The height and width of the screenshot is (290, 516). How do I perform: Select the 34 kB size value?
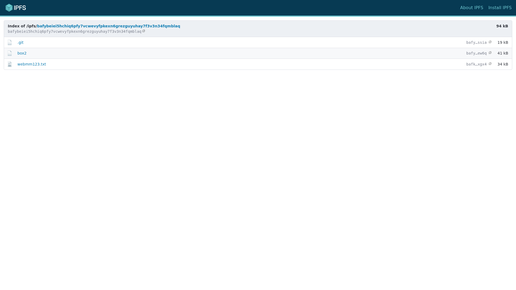click(503, 64)
